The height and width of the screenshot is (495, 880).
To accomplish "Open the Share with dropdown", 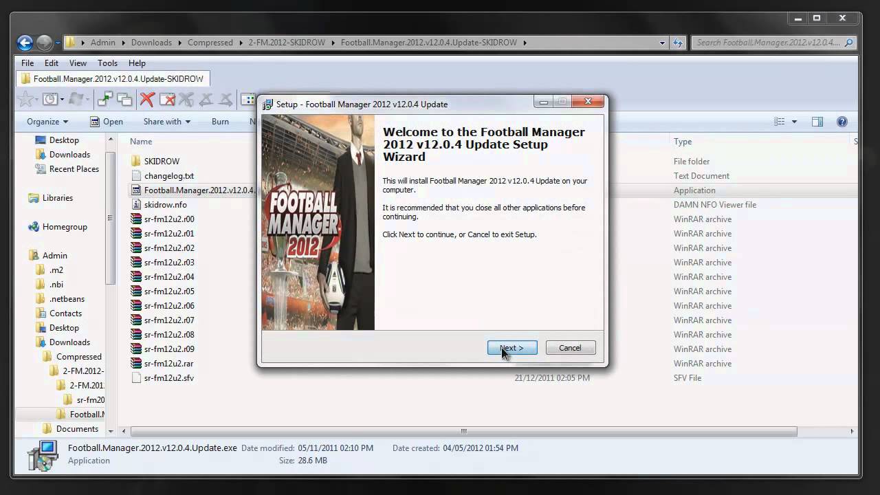I will tap(167, 122).
